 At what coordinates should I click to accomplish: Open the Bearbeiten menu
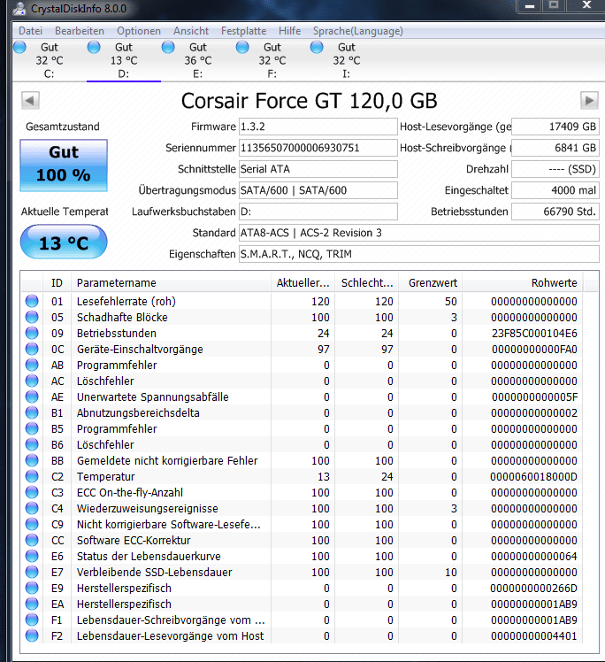click(80, 31)
